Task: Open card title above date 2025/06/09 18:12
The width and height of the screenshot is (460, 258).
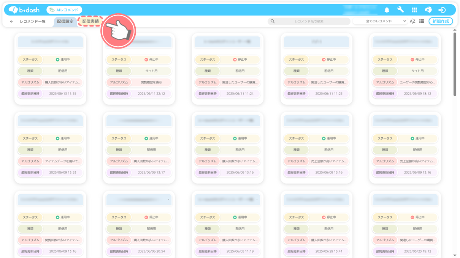Action: click(405, 42)
